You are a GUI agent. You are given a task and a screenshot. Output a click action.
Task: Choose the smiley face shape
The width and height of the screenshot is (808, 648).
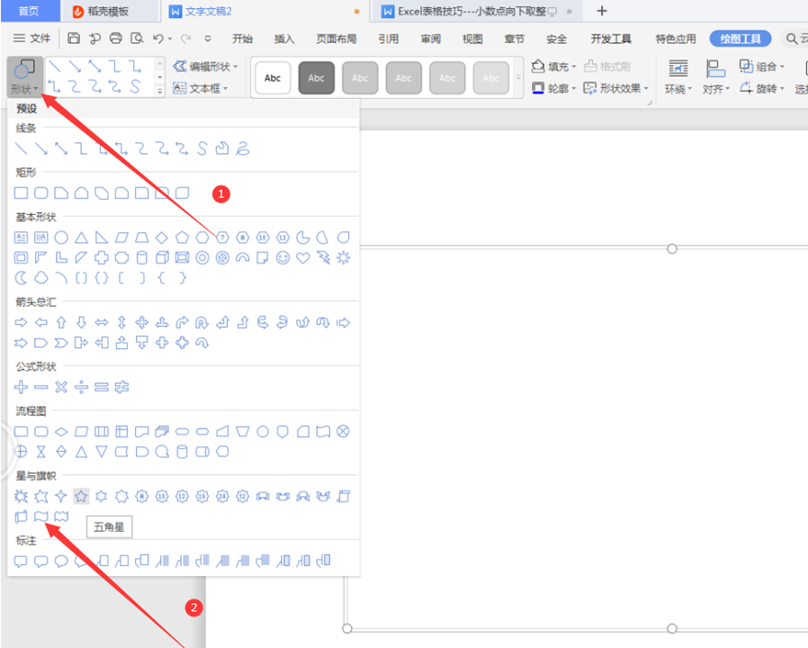283,258
